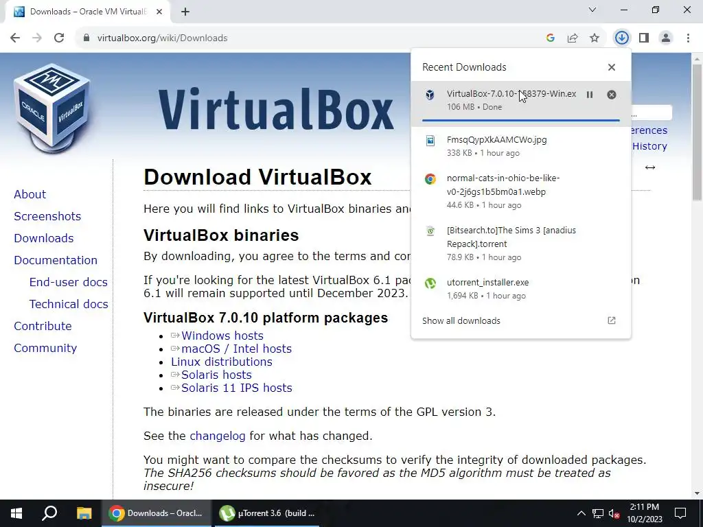Open the Screenshots sidebar link
This screenshot has height=527, width=703.
tap(47, 216)
